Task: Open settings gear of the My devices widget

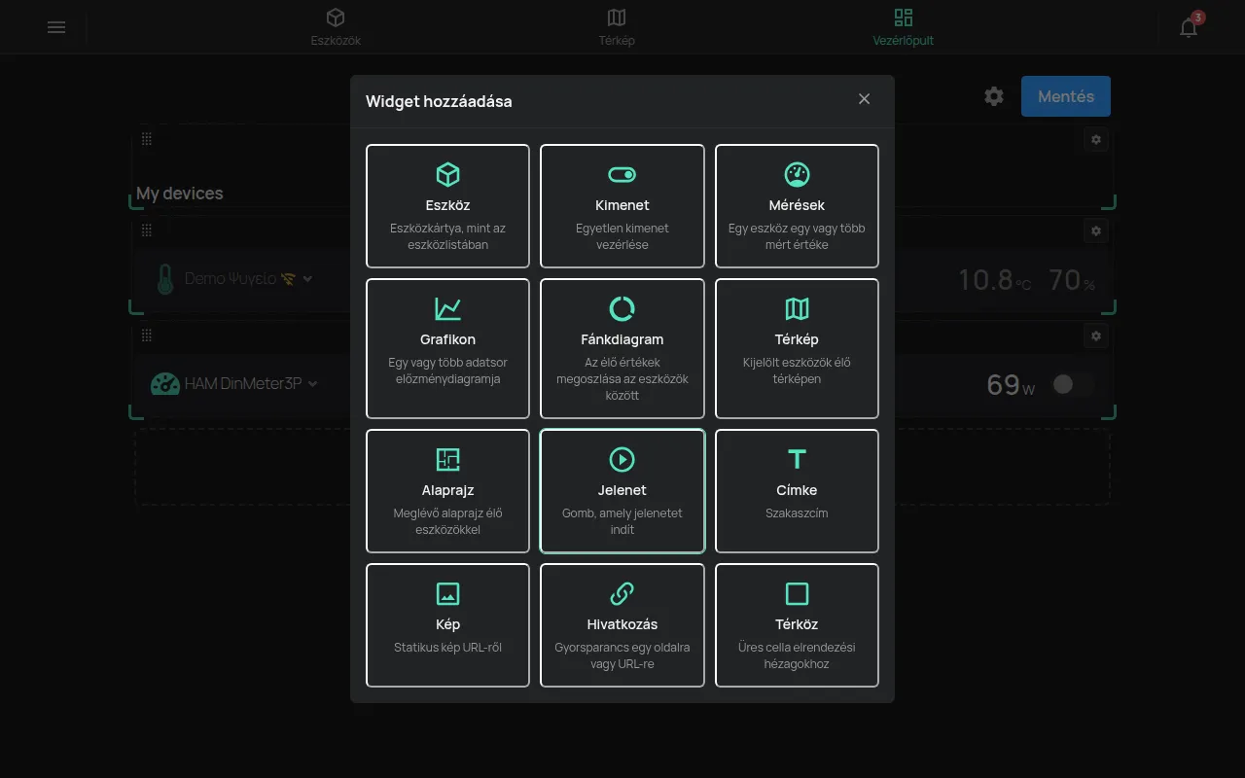Action: (1096, 140)
